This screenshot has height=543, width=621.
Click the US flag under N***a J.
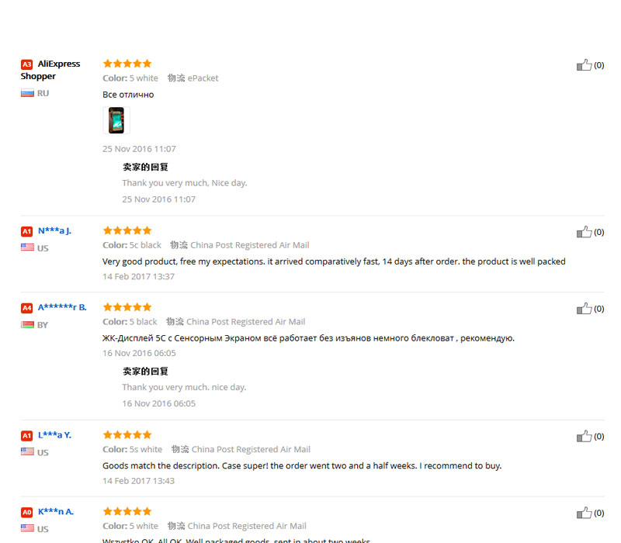27,247
